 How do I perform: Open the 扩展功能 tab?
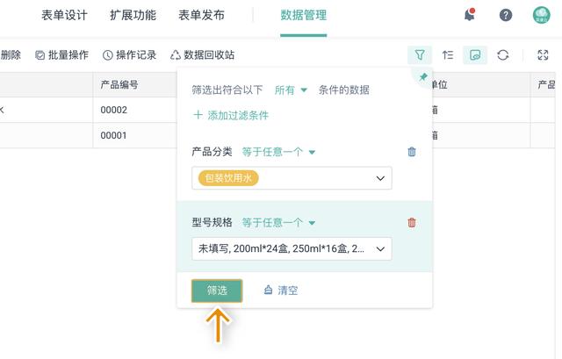coord(133,15)
